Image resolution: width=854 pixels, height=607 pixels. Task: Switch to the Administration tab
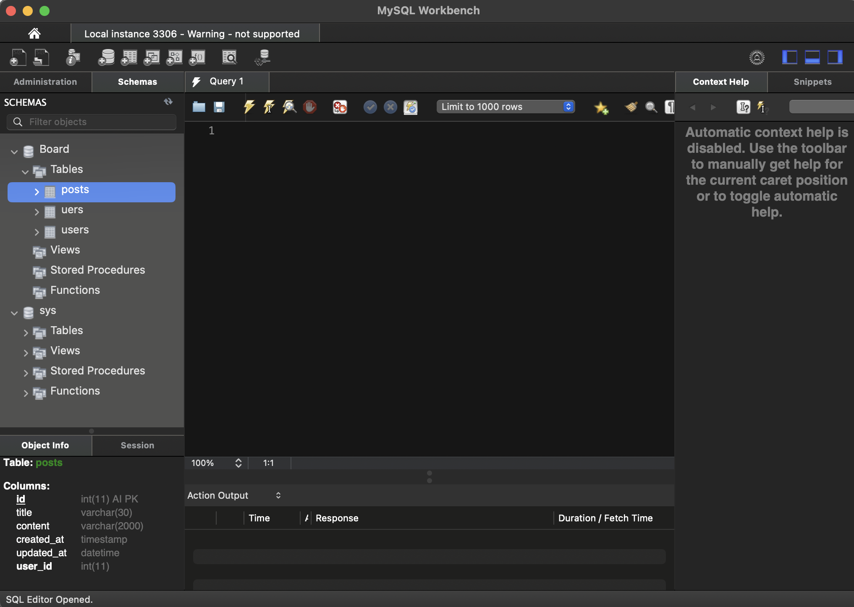[45, 82]
